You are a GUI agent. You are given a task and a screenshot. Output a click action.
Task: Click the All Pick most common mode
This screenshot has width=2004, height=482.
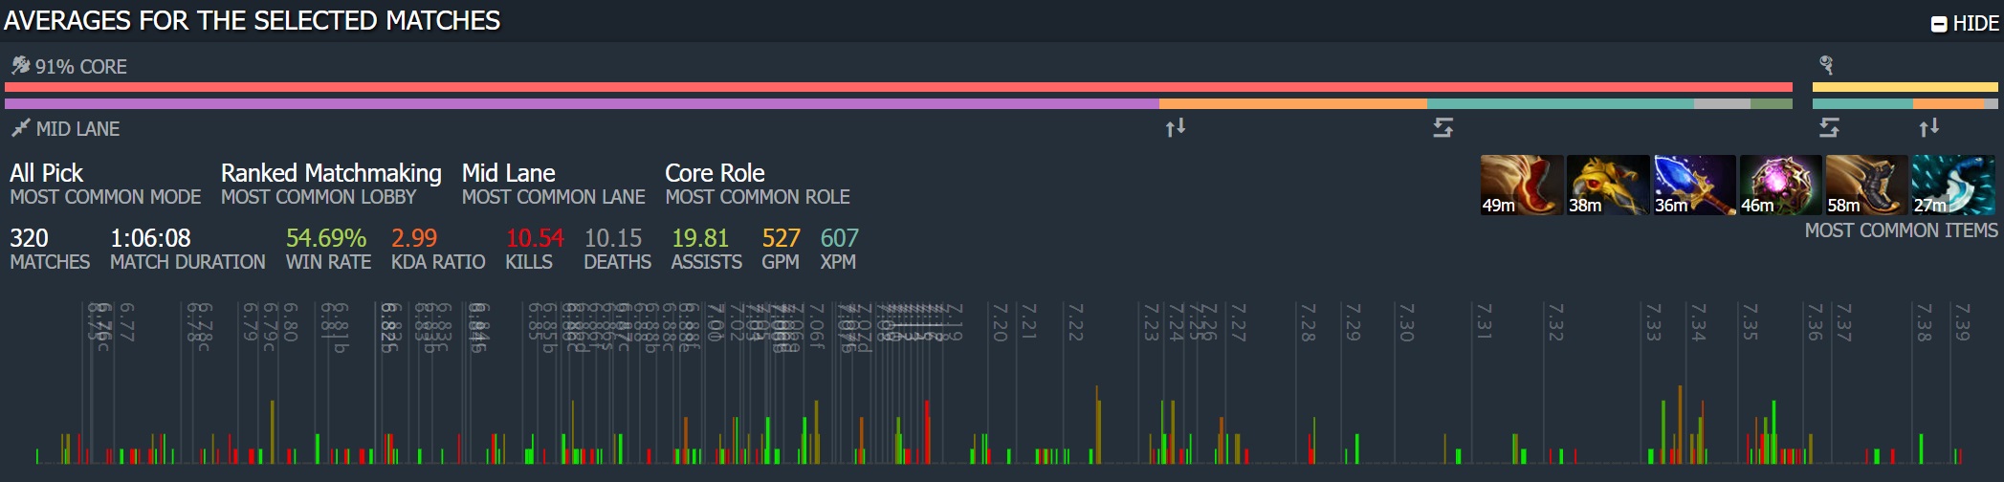(46, 173)
